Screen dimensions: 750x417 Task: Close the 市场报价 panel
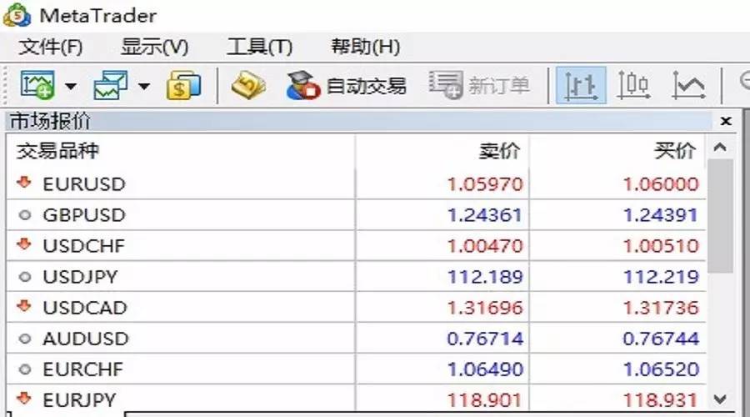(726, 121)
